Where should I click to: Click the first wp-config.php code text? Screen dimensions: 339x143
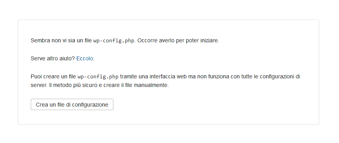click(x=114, y=41)
